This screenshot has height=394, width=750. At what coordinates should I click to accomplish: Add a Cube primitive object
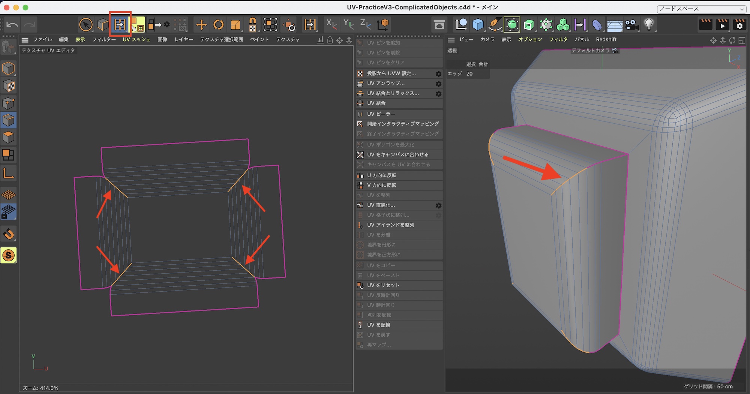pyautogui.click(x=478, y=25)
